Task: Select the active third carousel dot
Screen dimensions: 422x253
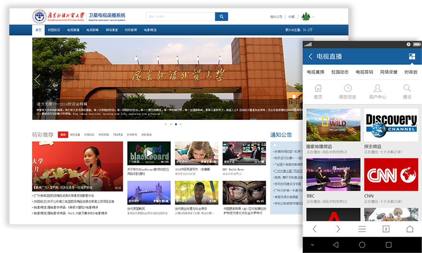Action: [x=176, y=124]
